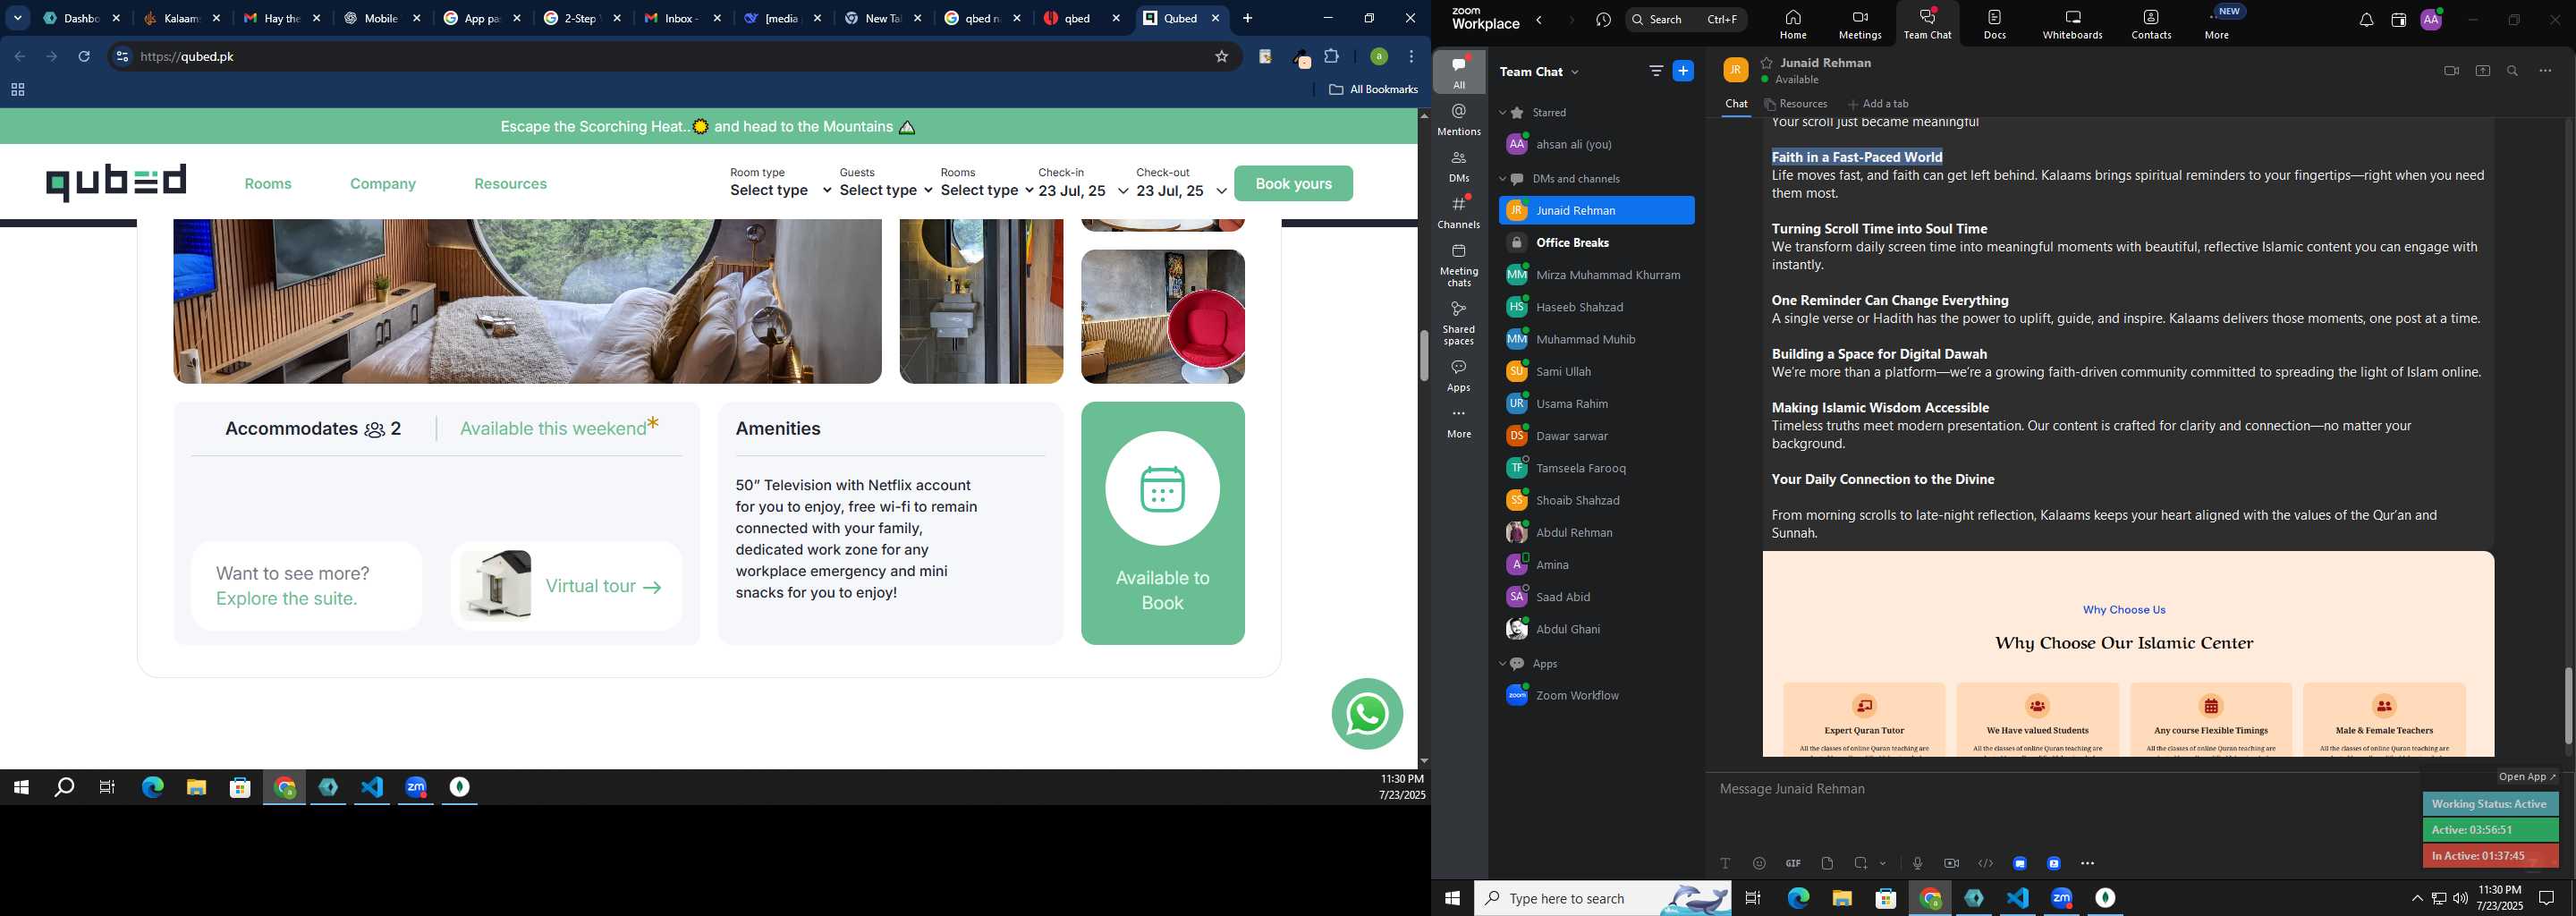Open Chrome Extensions puzzle icon
Screen dimensions: 2576x916
pos(1331,57)
